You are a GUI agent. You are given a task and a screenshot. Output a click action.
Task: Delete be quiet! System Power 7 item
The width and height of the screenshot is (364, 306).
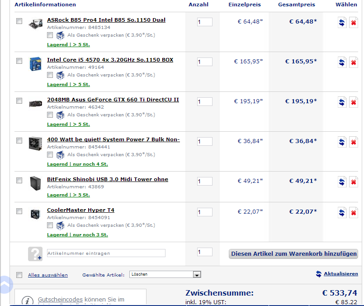[x=354, y=142]
